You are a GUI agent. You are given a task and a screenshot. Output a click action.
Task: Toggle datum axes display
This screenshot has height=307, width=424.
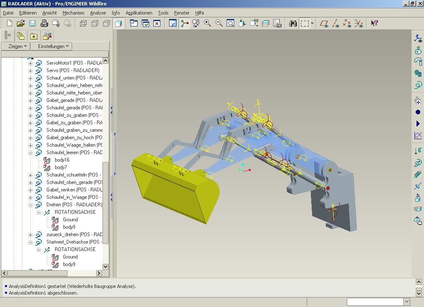[336, 24]
